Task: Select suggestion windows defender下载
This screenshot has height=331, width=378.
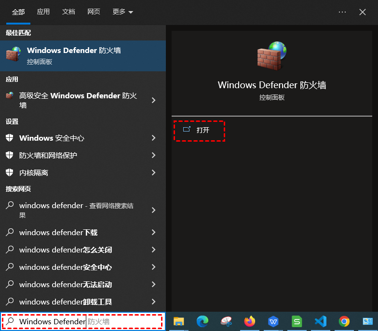Action: [x=83, y=232]
